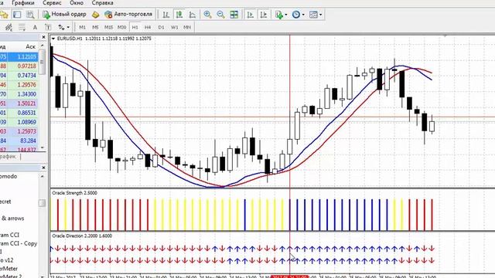Close the Navigator panel
Screen dimensions: 495x278
pyautogui.click(x=43, y=168)
